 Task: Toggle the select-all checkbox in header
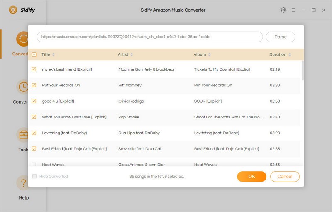(x=34, y=54)
